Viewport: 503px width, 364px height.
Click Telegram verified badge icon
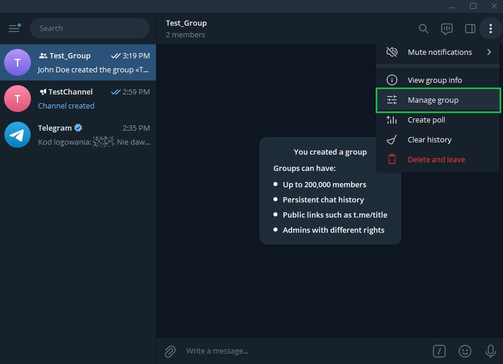pos(78,128)
